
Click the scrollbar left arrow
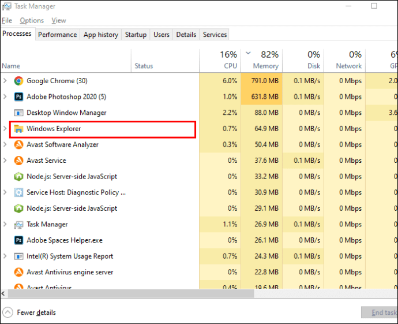(3, 294)
